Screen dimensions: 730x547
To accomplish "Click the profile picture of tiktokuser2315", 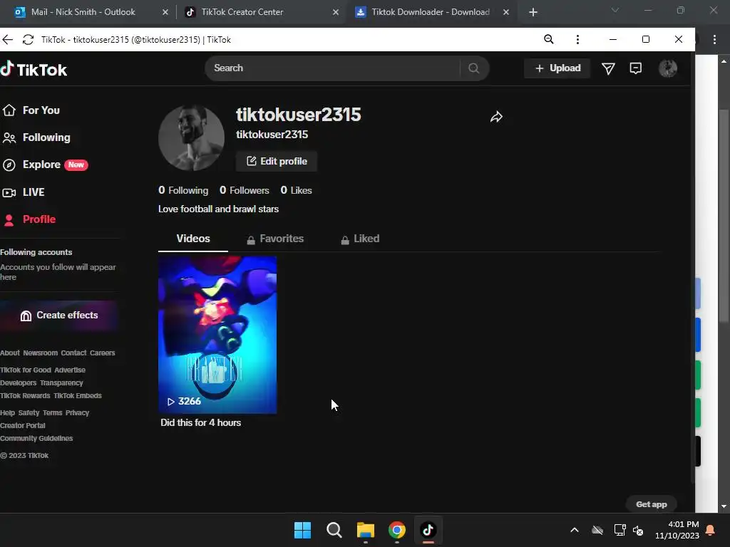I will [191, 137].
